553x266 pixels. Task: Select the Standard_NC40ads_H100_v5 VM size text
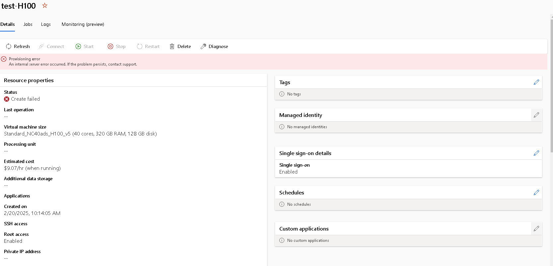pyautogui.click(x=80, y=134)
